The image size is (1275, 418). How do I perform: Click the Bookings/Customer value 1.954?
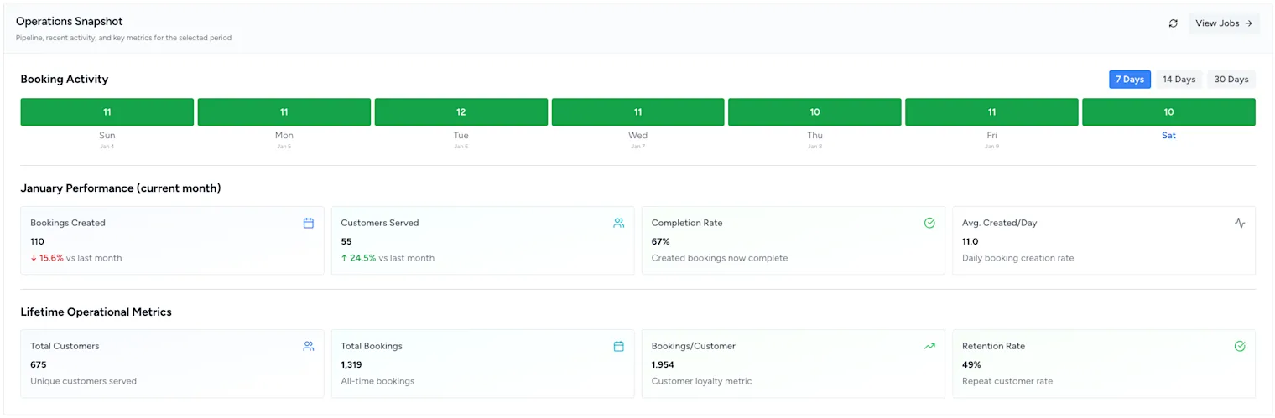pos(664,364)
